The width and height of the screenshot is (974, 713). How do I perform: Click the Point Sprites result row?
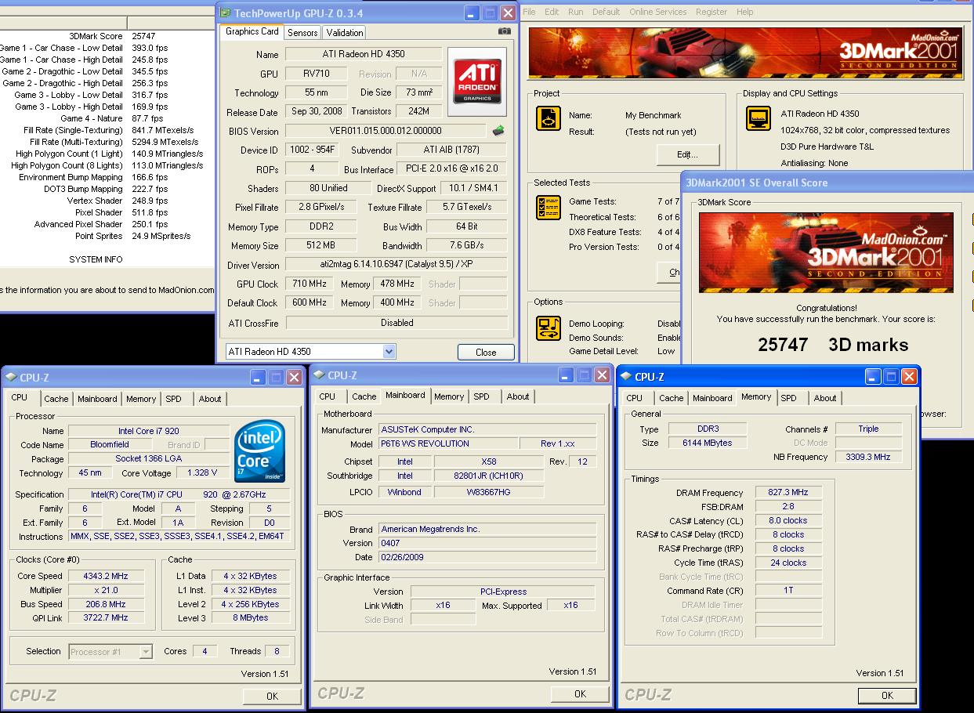click(132, 236)
